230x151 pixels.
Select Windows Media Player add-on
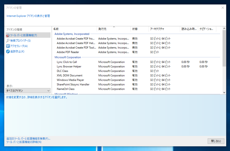click(137, 80)
